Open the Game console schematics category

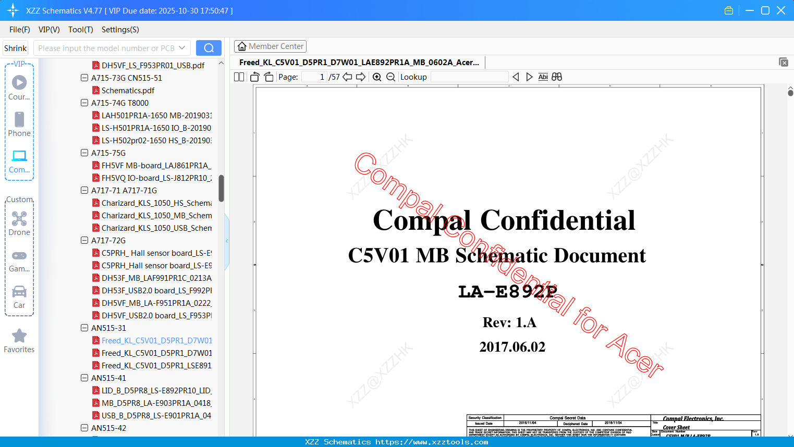point(19,260)
